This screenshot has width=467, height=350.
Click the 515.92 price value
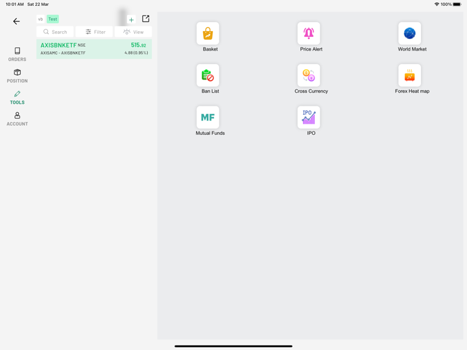[139, 45]
